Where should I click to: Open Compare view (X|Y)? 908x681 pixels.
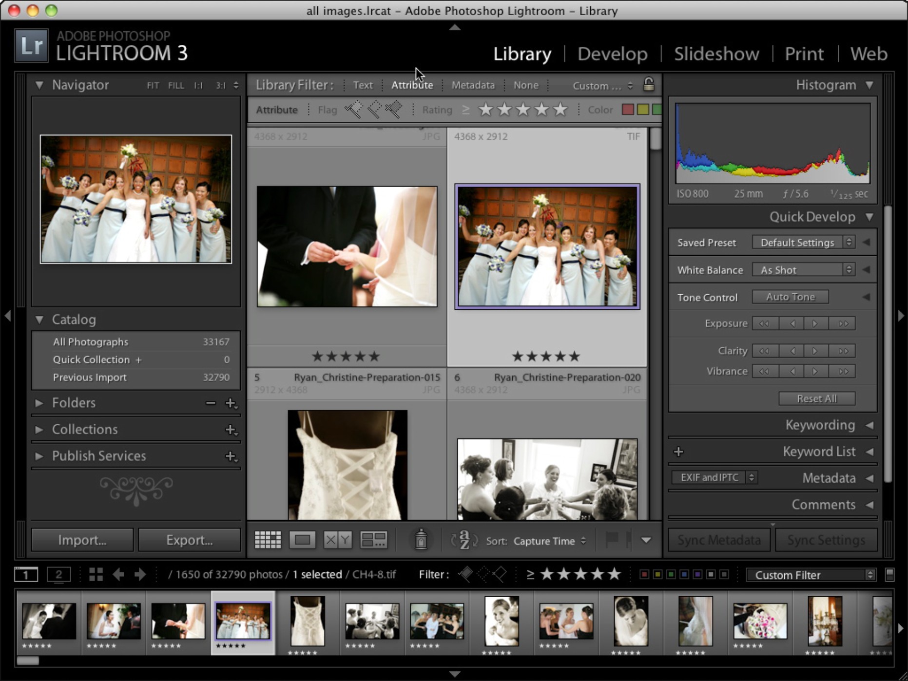pyautogui.click(x=337, y=540)
